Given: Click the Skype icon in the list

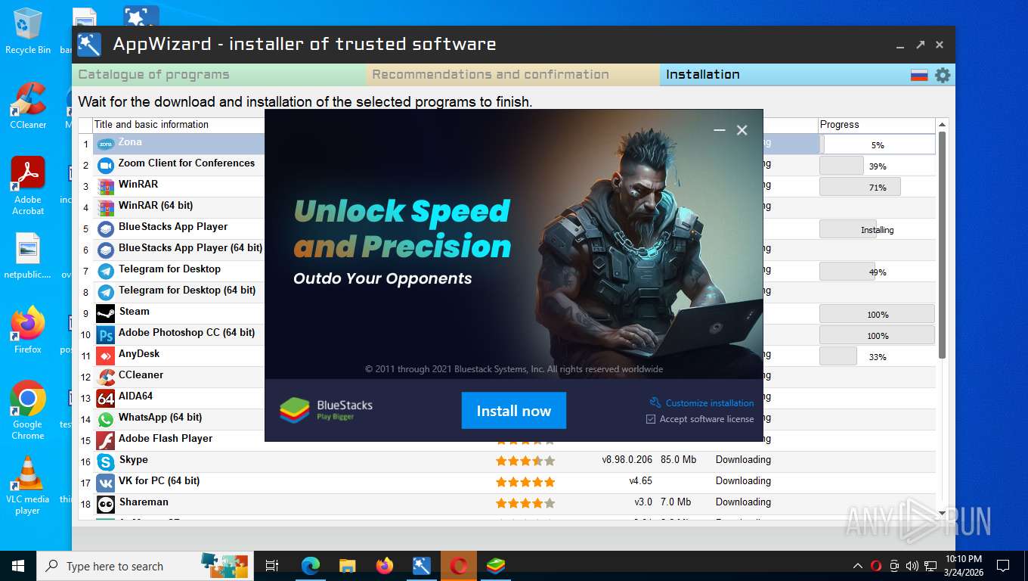Looking at the screenshot, I should pyautogui.click(x=105, y=461).
